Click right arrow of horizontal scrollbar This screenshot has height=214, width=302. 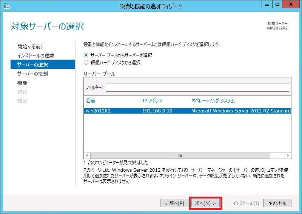coord(288,155)
